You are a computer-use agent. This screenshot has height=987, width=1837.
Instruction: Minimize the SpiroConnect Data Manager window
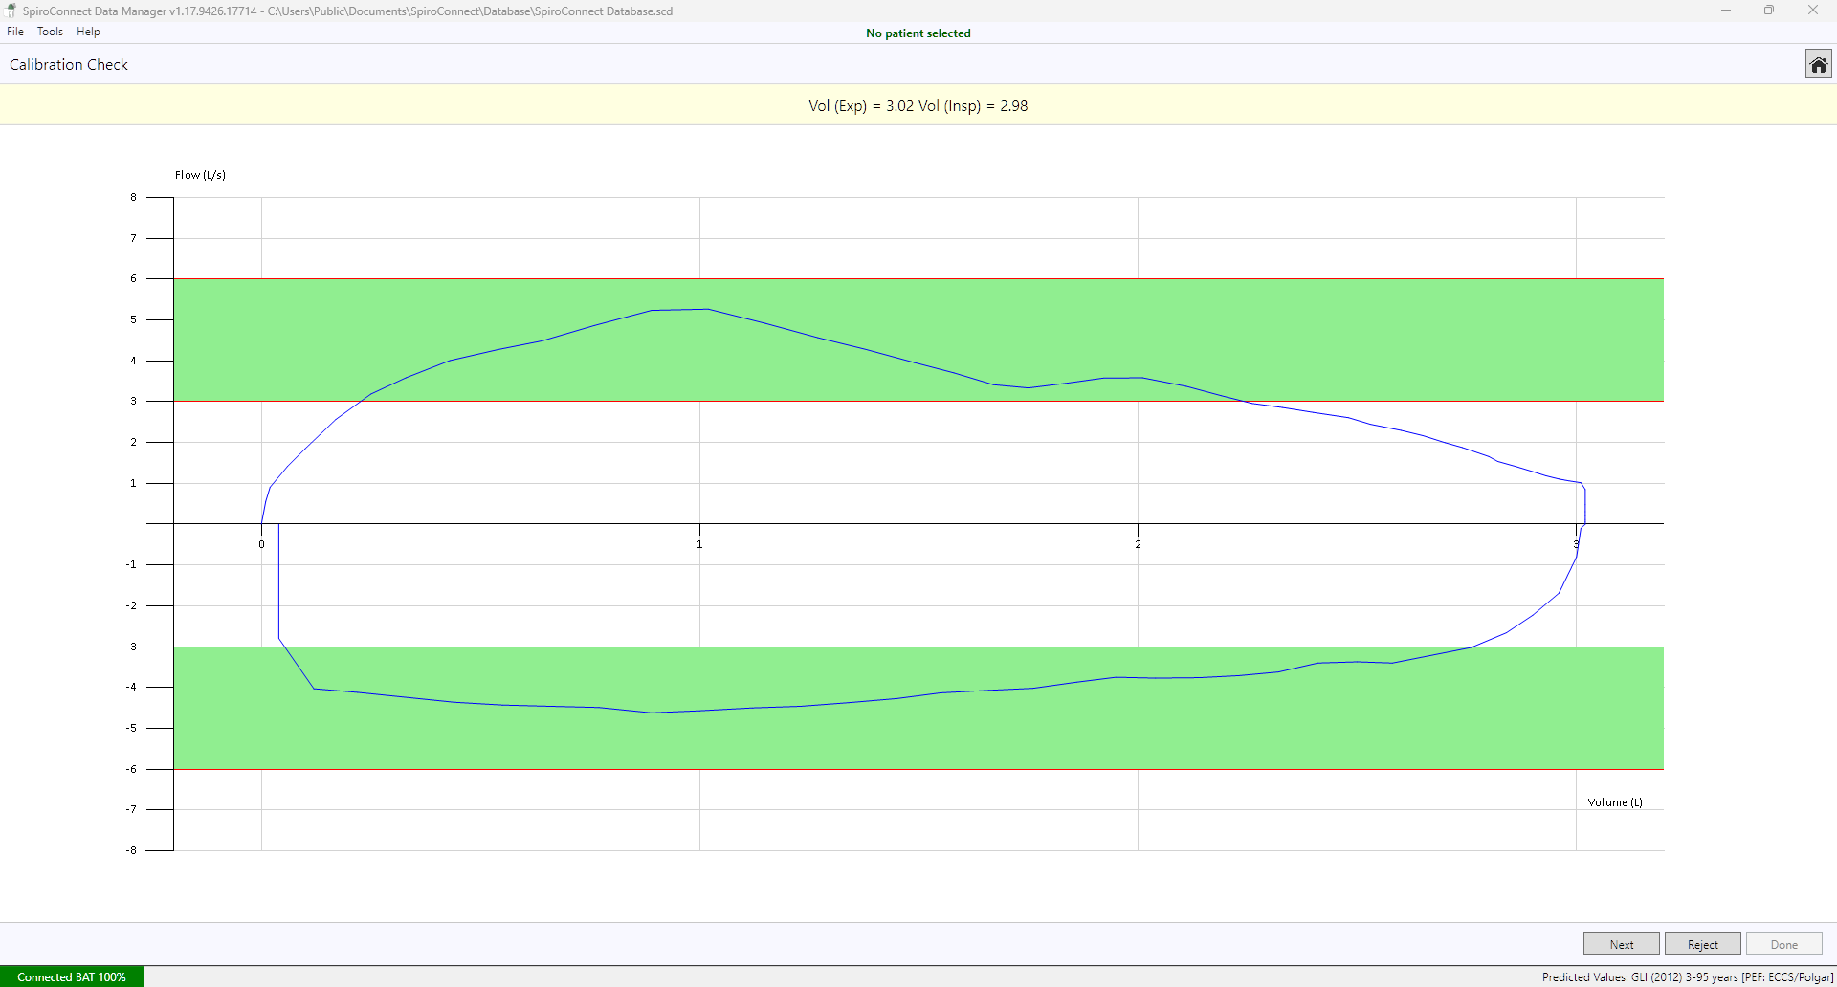[1726, 11]
